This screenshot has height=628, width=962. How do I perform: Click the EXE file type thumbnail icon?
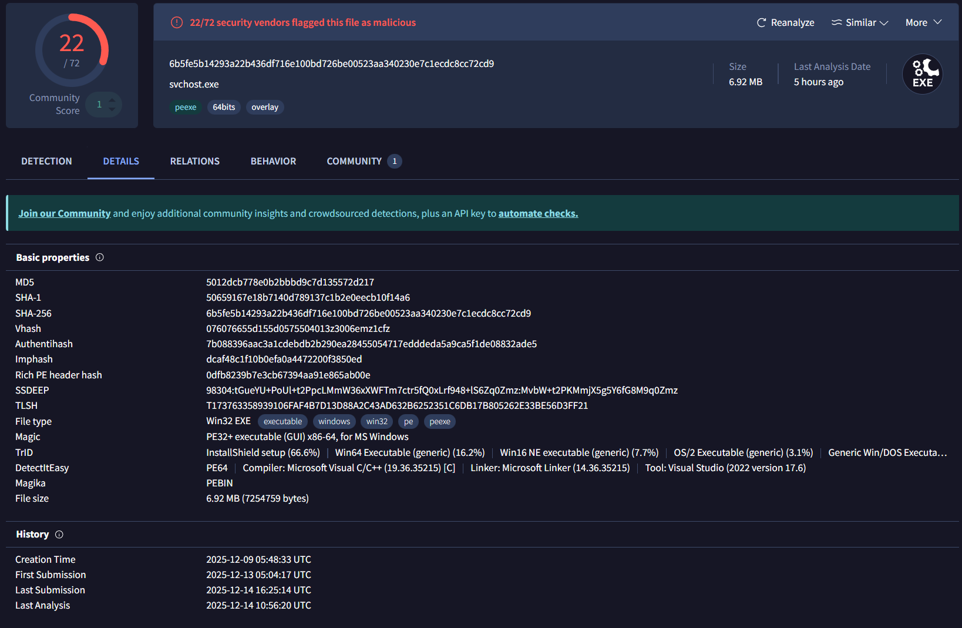click(922, 74)
